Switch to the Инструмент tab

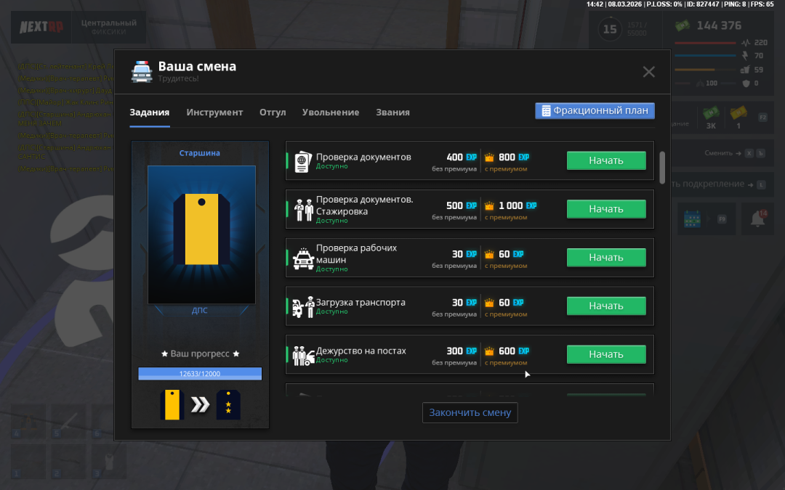pyautogui.click(x=214, y=113)
